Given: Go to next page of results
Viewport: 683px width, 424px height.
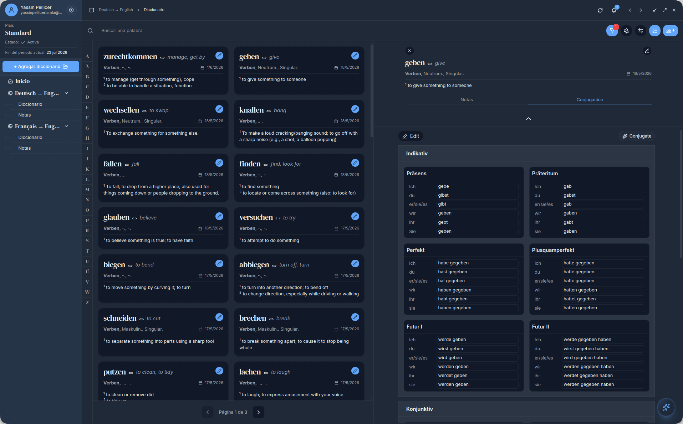Looking at the screenshot, I should 259,412.
